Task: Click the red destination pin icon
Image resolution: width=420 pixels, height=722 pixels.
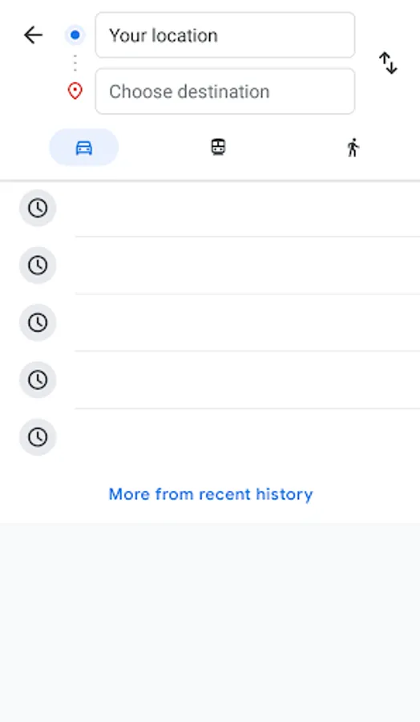Action: (x=75, y=91)
